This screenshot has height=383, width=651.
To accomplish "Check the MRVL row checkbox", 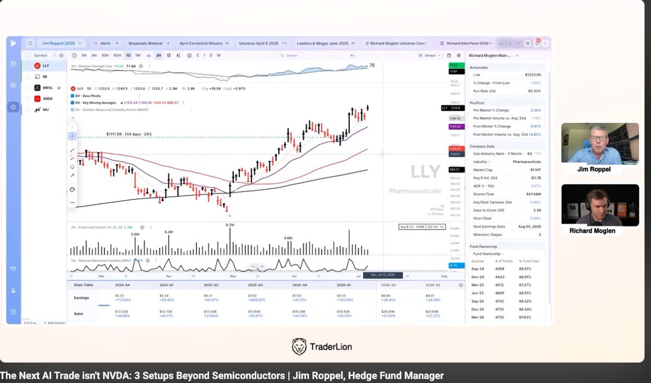I will (x=28, y=88).
